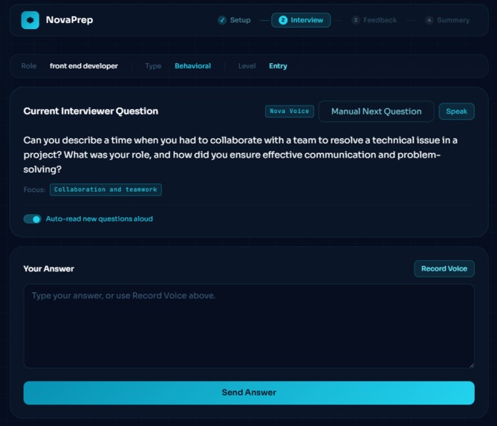Screen dimensions: 497x426
Task: Click the Current Interviewer Question heading
Action: (x=91, y=111)
